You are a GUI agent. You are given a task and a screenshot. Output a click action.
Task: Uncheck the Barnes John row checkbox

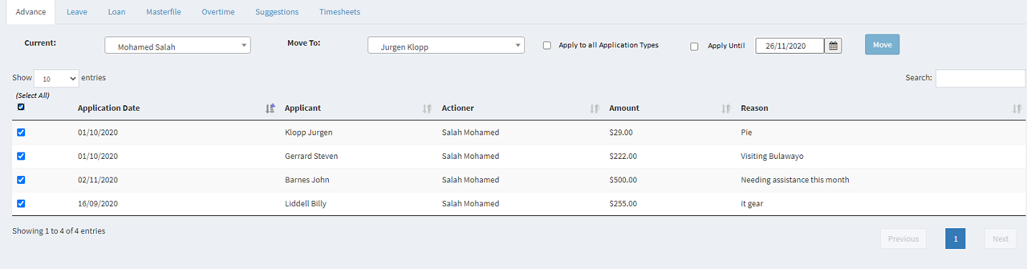coord(21,180)
